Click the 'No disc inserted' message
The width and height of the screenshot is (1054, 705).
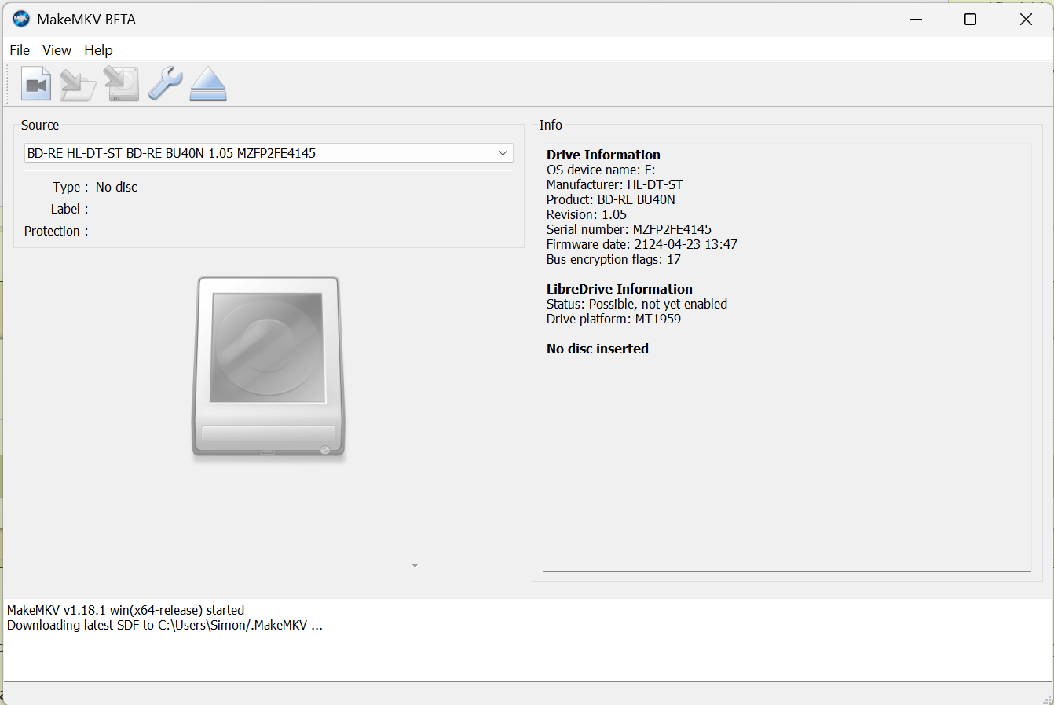598,349
